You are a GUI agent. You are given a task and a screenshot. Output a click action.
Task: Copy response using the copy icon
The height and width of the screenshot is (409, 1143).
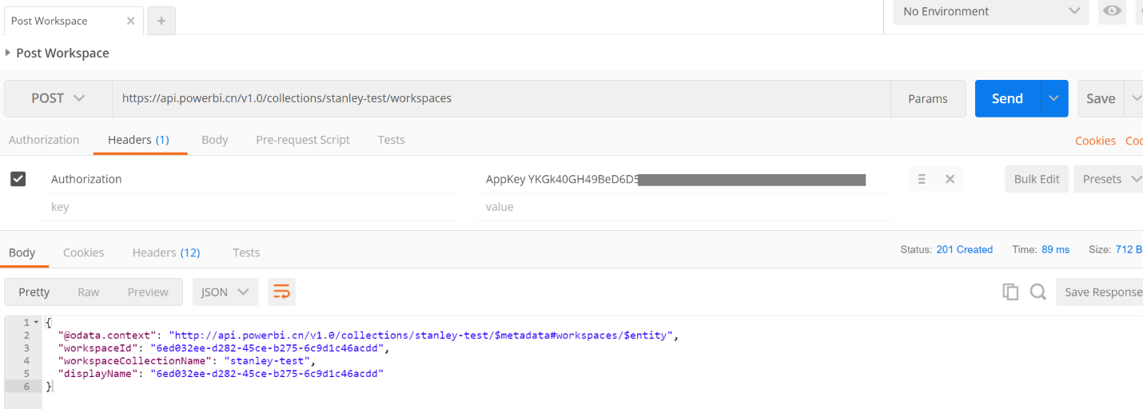click(1010, 292)
